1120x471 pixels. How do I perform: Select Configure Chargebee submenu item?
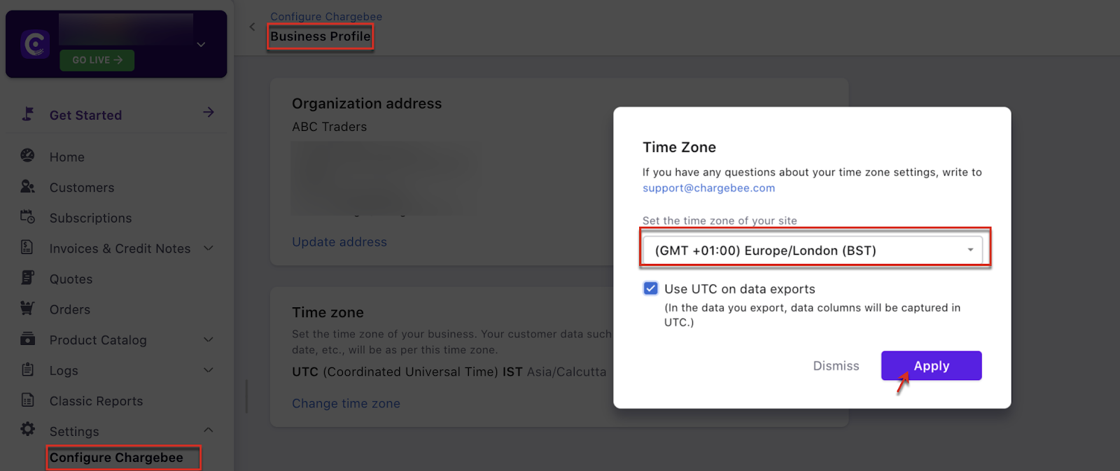coord(116,458)
